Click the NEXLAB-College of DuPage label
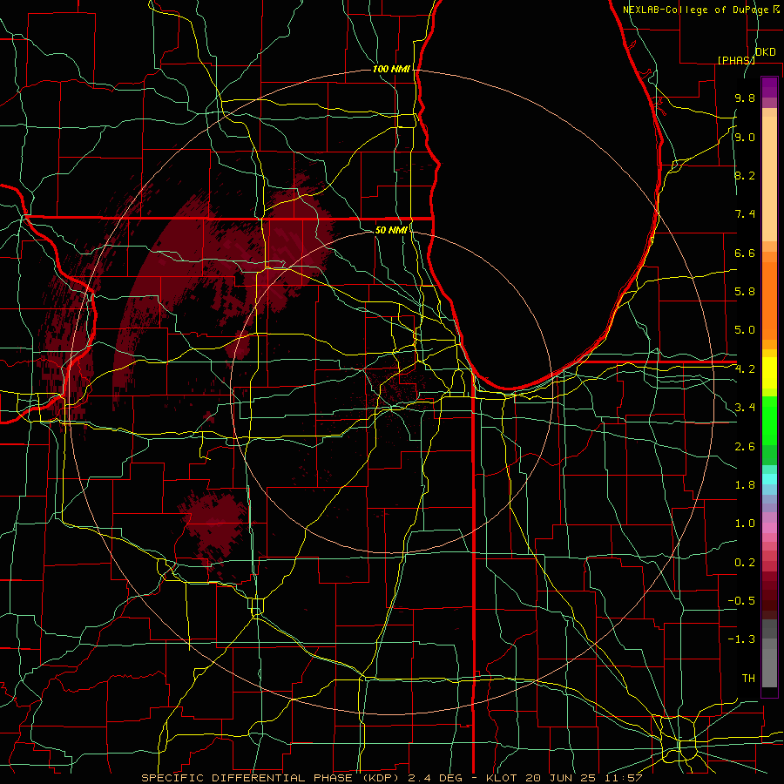 click(697, 10)
